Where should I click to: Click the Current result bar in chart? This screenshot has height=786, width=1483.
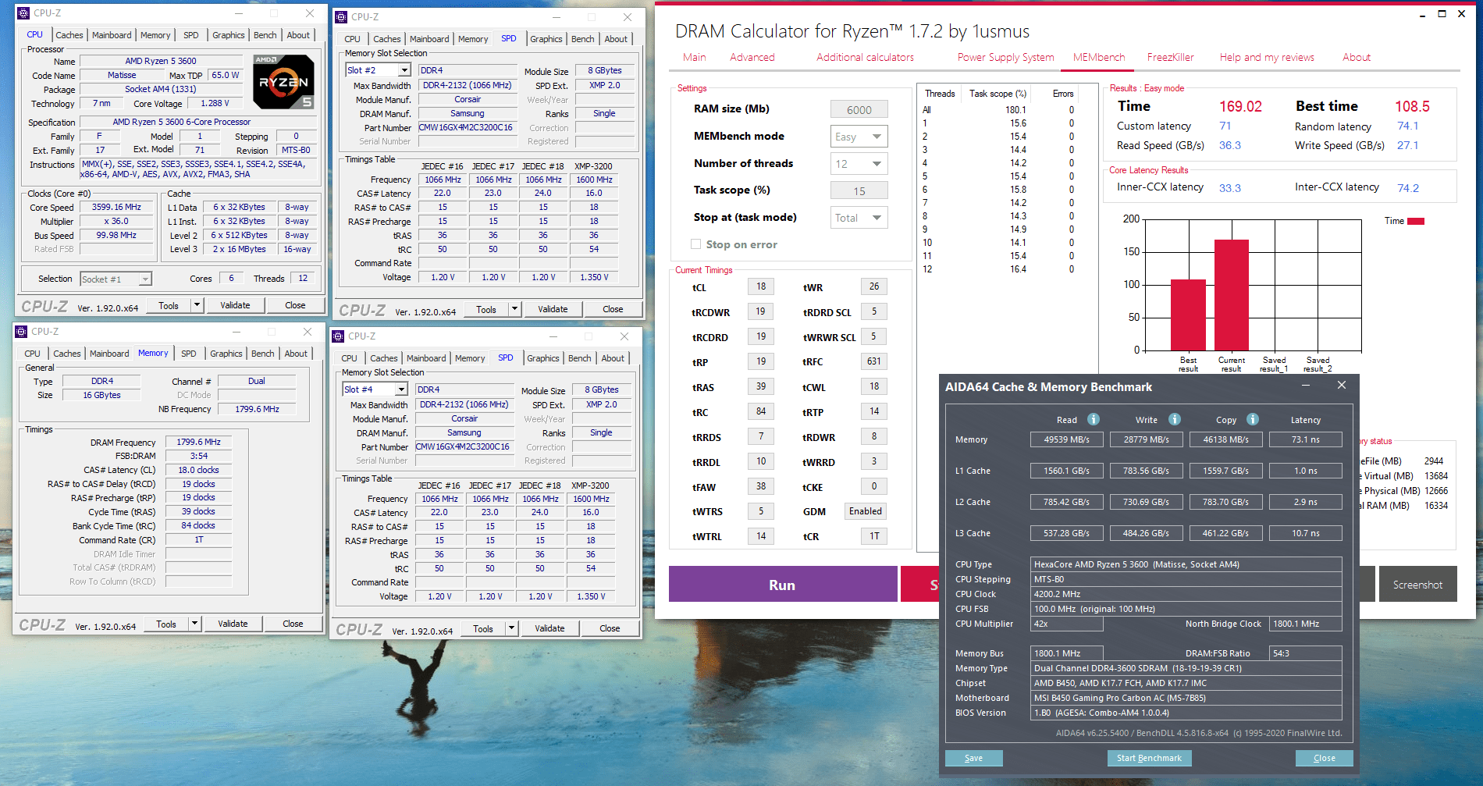click(x=1232, y=295)
